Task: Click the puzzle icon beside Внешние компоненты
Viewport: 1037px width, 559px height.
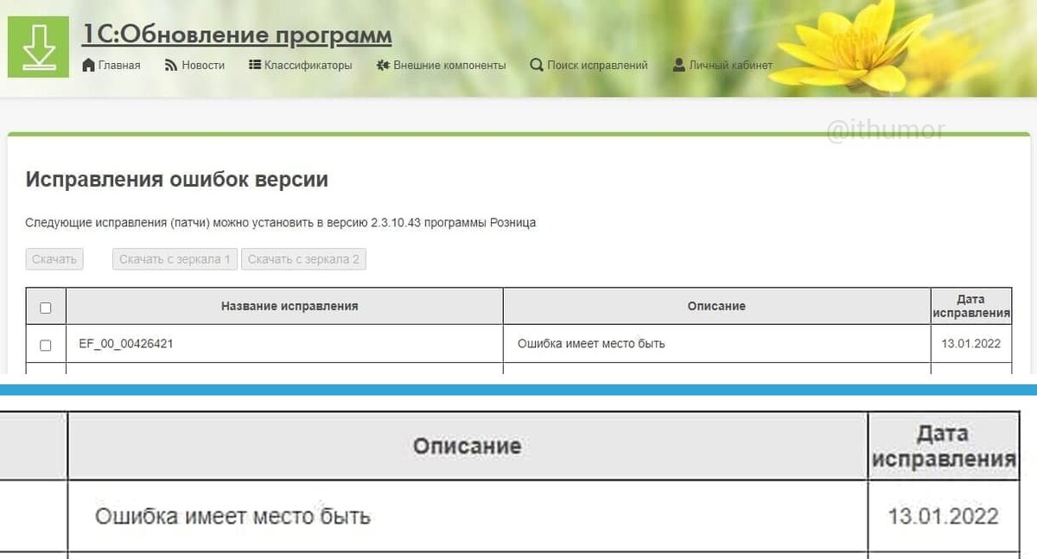Action: [384, 65]
